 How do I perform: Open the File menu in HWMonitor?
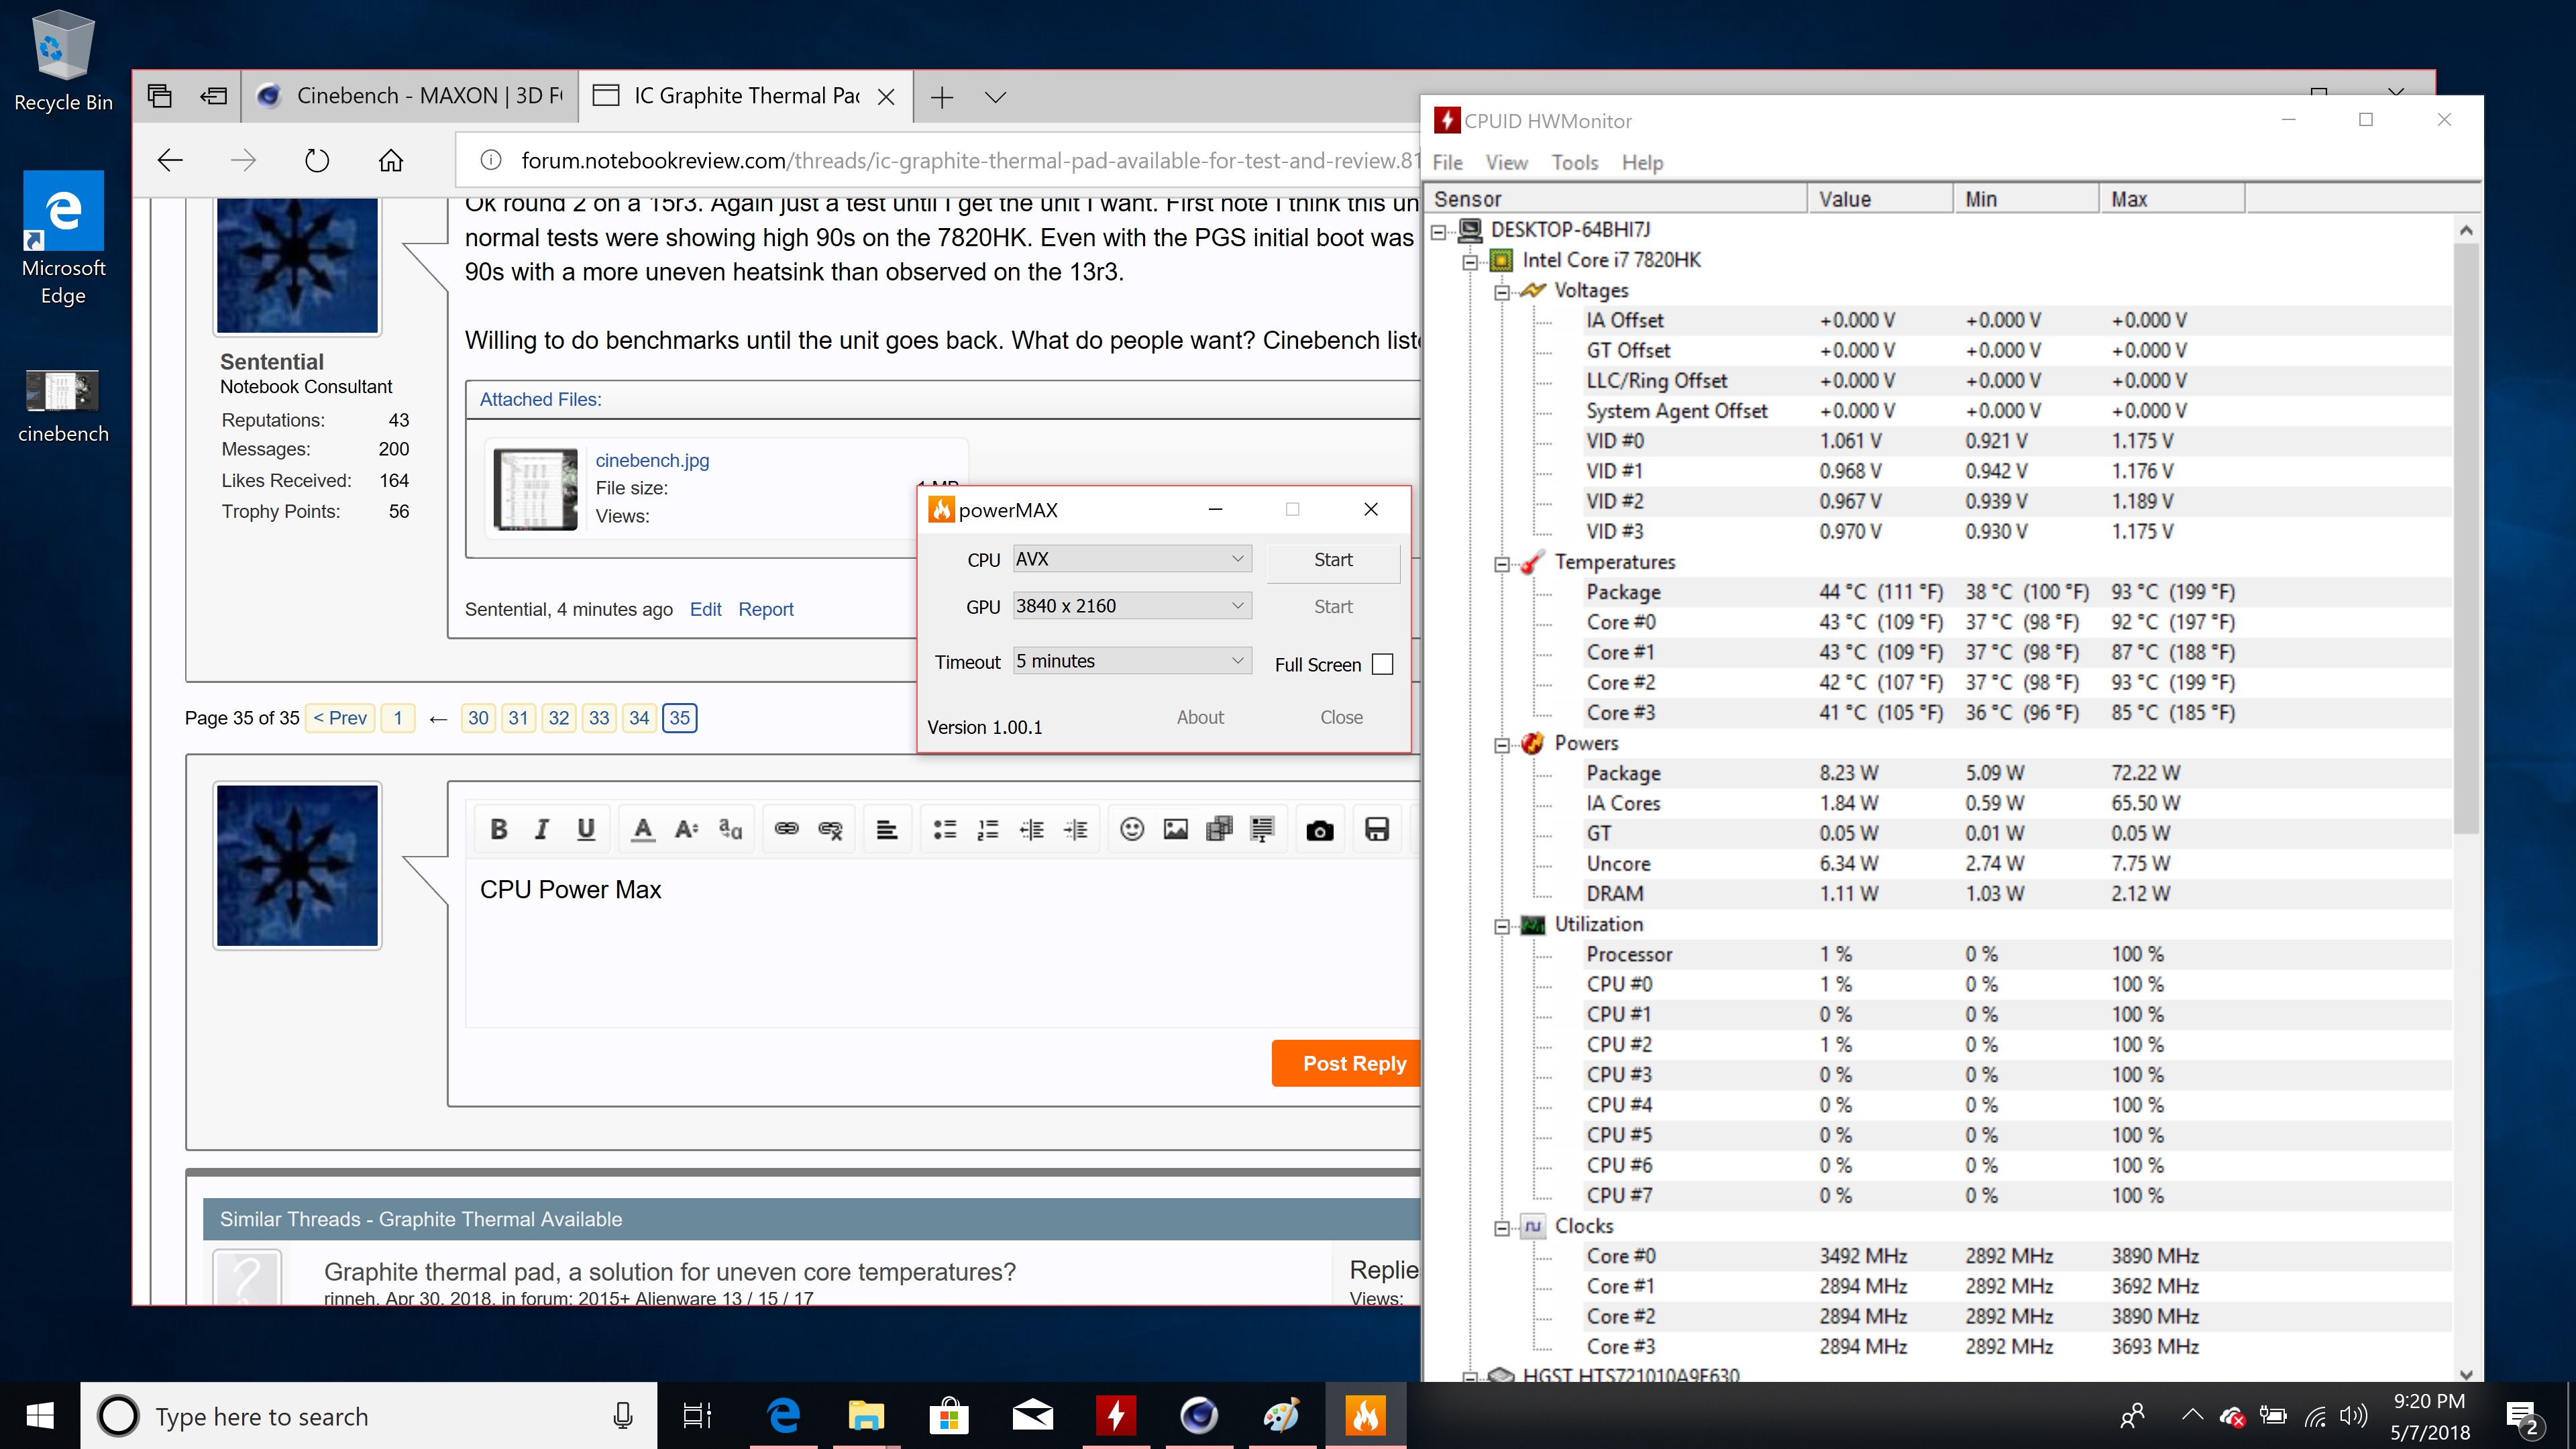point(1447,162)
